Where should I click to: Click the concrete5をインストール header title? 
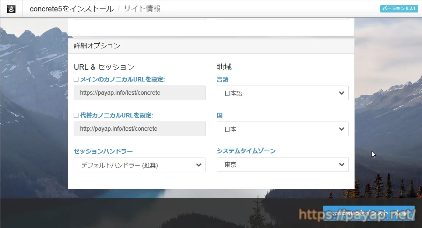tap(71, 9)
